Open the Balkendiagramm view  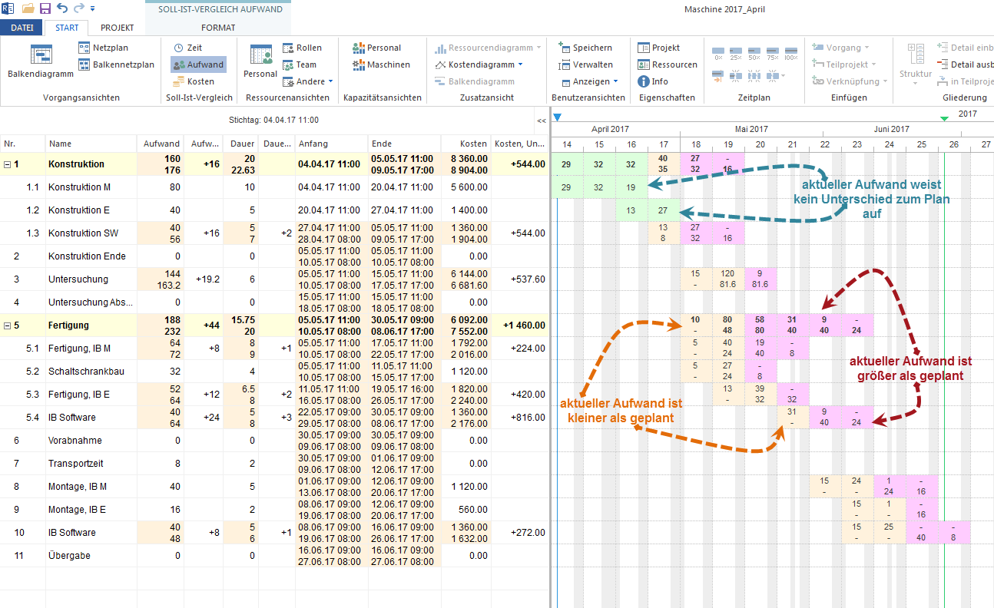[x=41, y=62]
